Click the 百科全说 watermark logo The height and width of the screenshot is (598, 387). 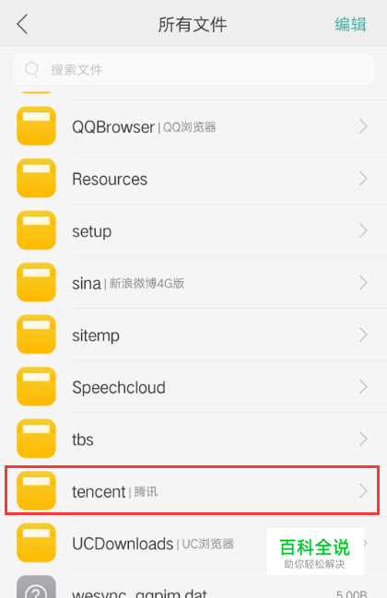point(315,552)
